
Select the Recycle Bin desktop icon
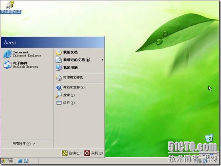click(x=209, y=138)
